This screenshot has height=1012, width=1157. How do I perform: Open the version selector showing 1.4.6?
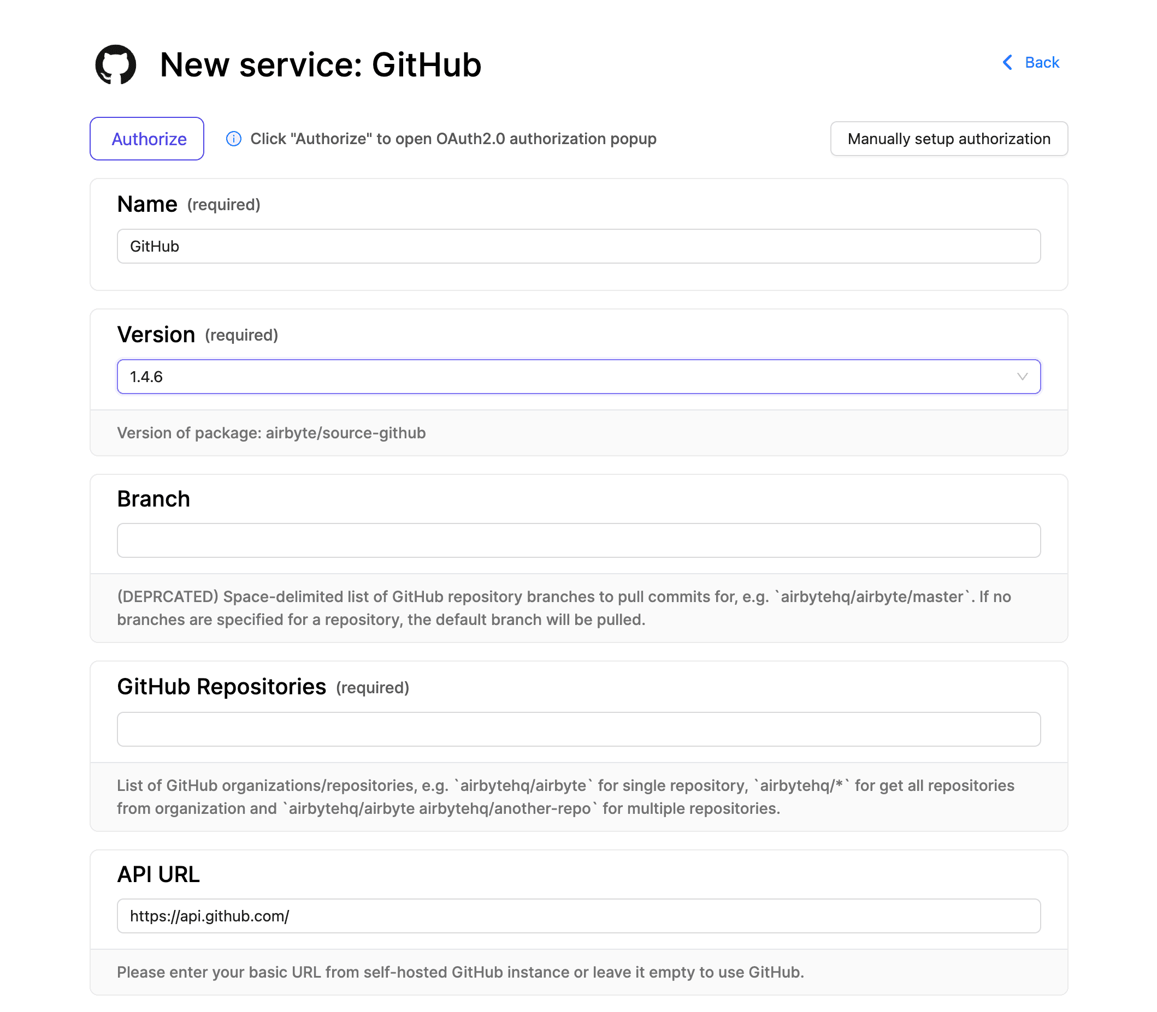pyautogui.click(x=578, y=377)
